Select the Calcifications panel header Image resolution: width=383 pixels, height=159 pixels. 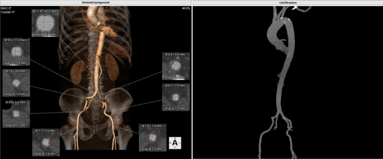point(288,3)
